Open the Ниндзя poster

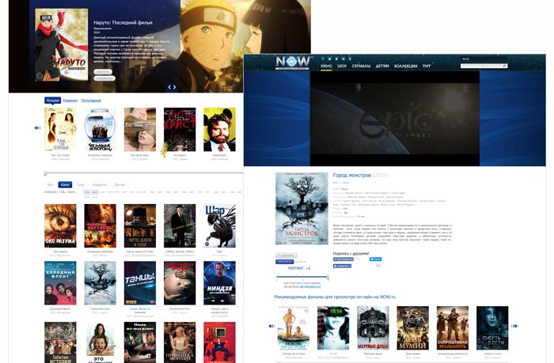click(x=219, y=283)
